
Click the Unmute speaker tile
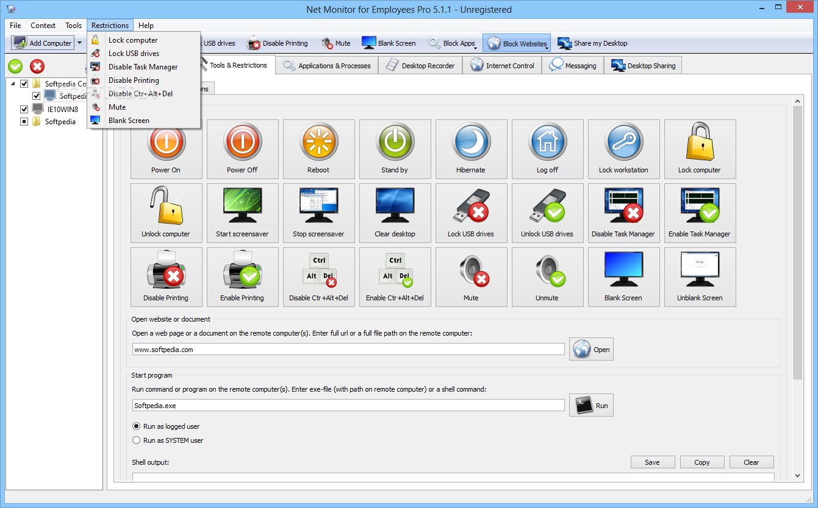pos(547,277)
